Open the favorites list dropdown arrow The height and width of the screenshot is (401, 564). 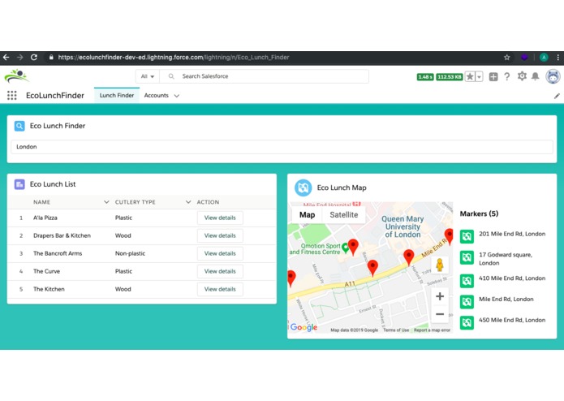click(x=479, y=76)
